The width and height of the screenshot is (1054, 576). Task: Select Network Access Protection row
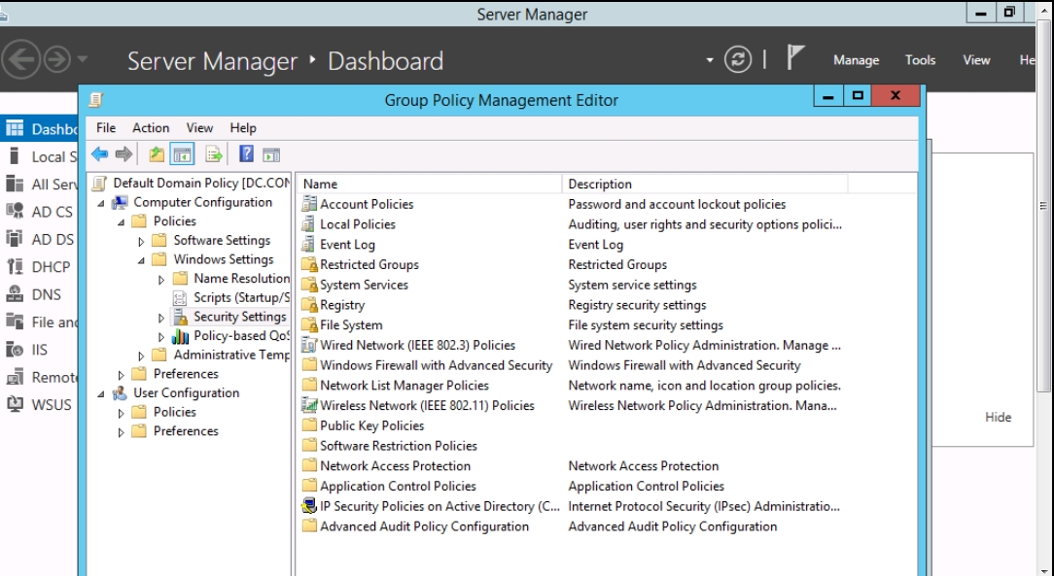coord(395,466)
